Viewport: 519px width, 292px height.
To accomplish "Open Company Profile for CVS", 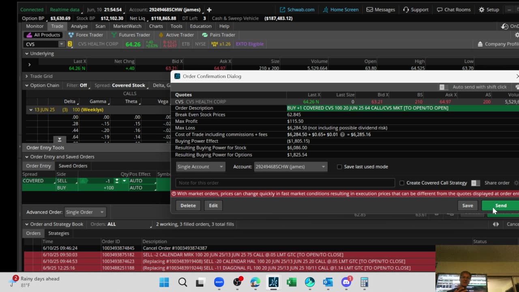I will pos(498,44).
